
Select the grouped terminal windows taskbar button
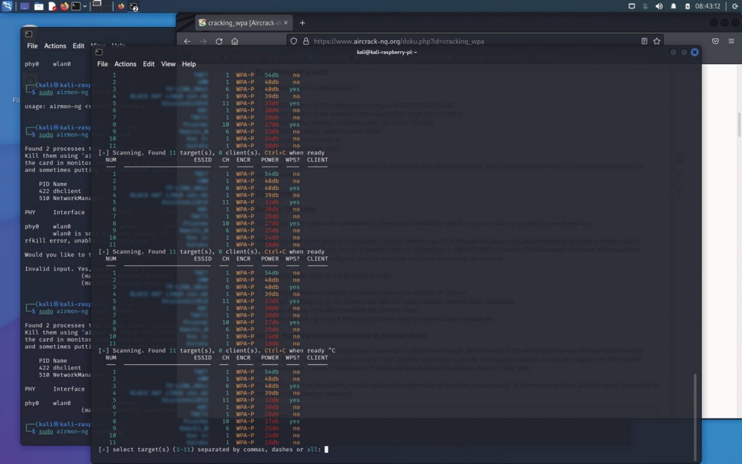tap(134, 7)
